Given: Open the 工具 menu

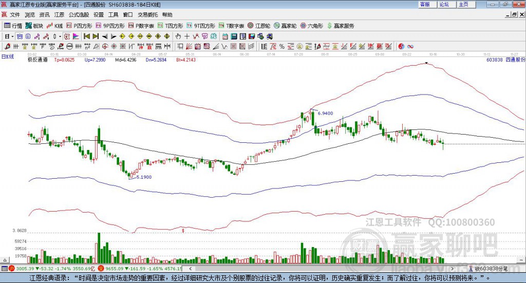Looking at the screenshot, I should (x=113, y=15).
